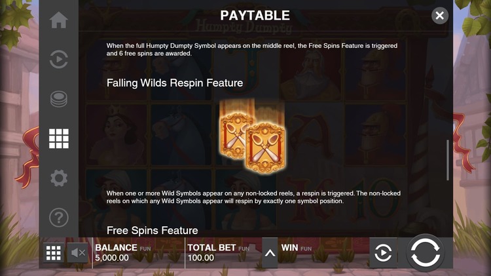Click the PAYTABLE title text

tap(255, 15)
